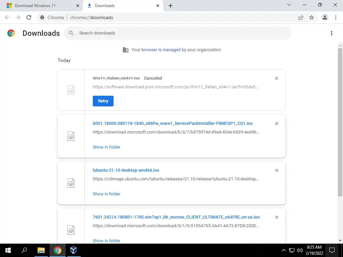The width and height of the screenshot is (343, 257).
Task: Open Windows taskbar search
Action: (x=24, y=250)
